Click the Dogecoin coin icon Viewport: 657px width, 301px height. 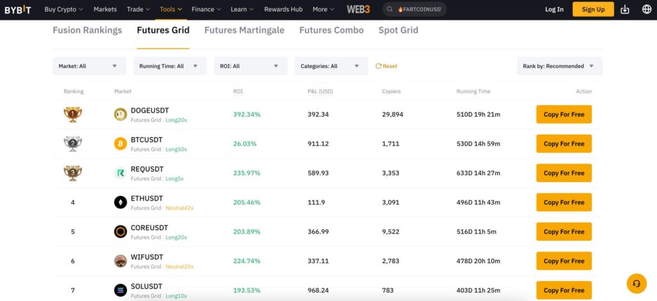[120, 114]
